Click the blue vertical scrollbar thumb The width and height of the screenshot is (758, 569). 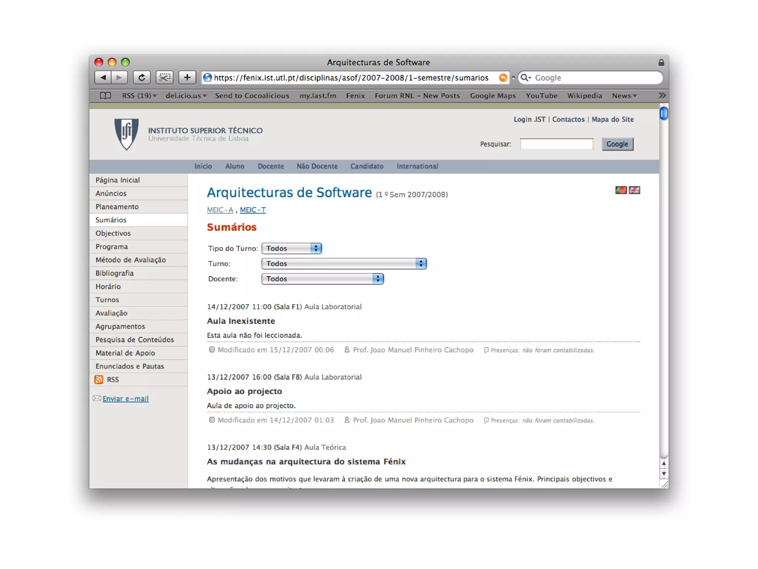664,113
